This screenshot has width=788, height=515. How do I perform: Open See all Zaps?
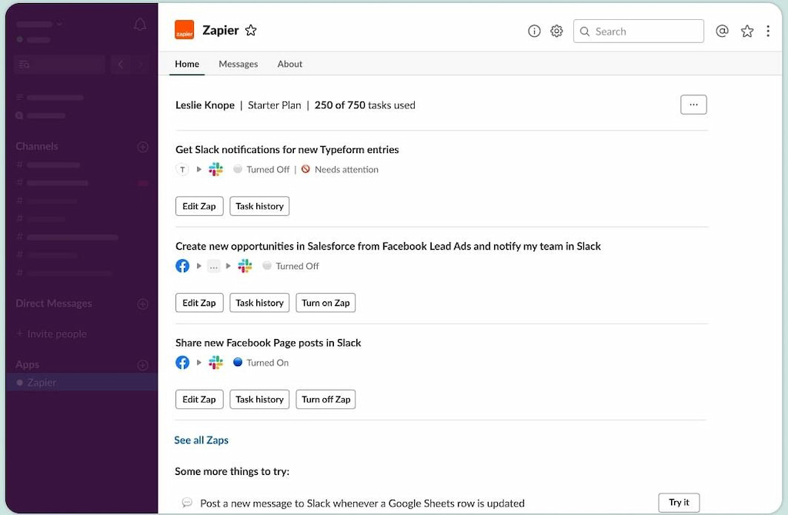click(x=201, y=440)
